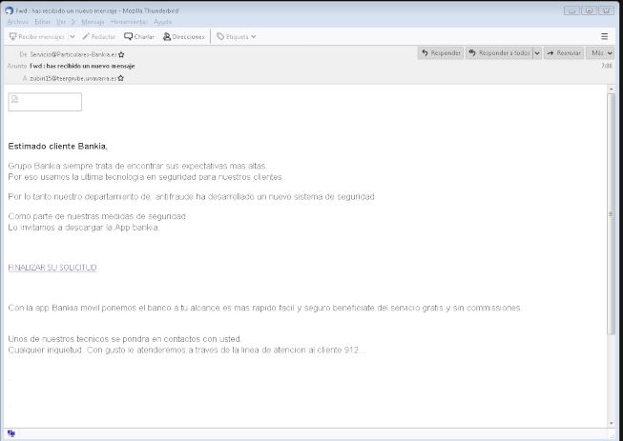The height and width of the screenshot is (441, 623).
Task: Click the Thunderbird application icon in title bar
Action: [x=9, y=10]
